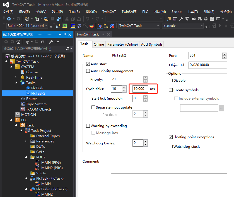Collapse the POUs folder node
Screen dimensions: 234x197
(26, 157)
